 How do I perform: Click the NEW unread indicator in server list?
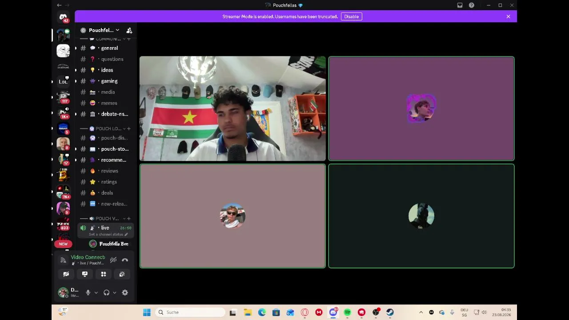click(x=63, y=244)
